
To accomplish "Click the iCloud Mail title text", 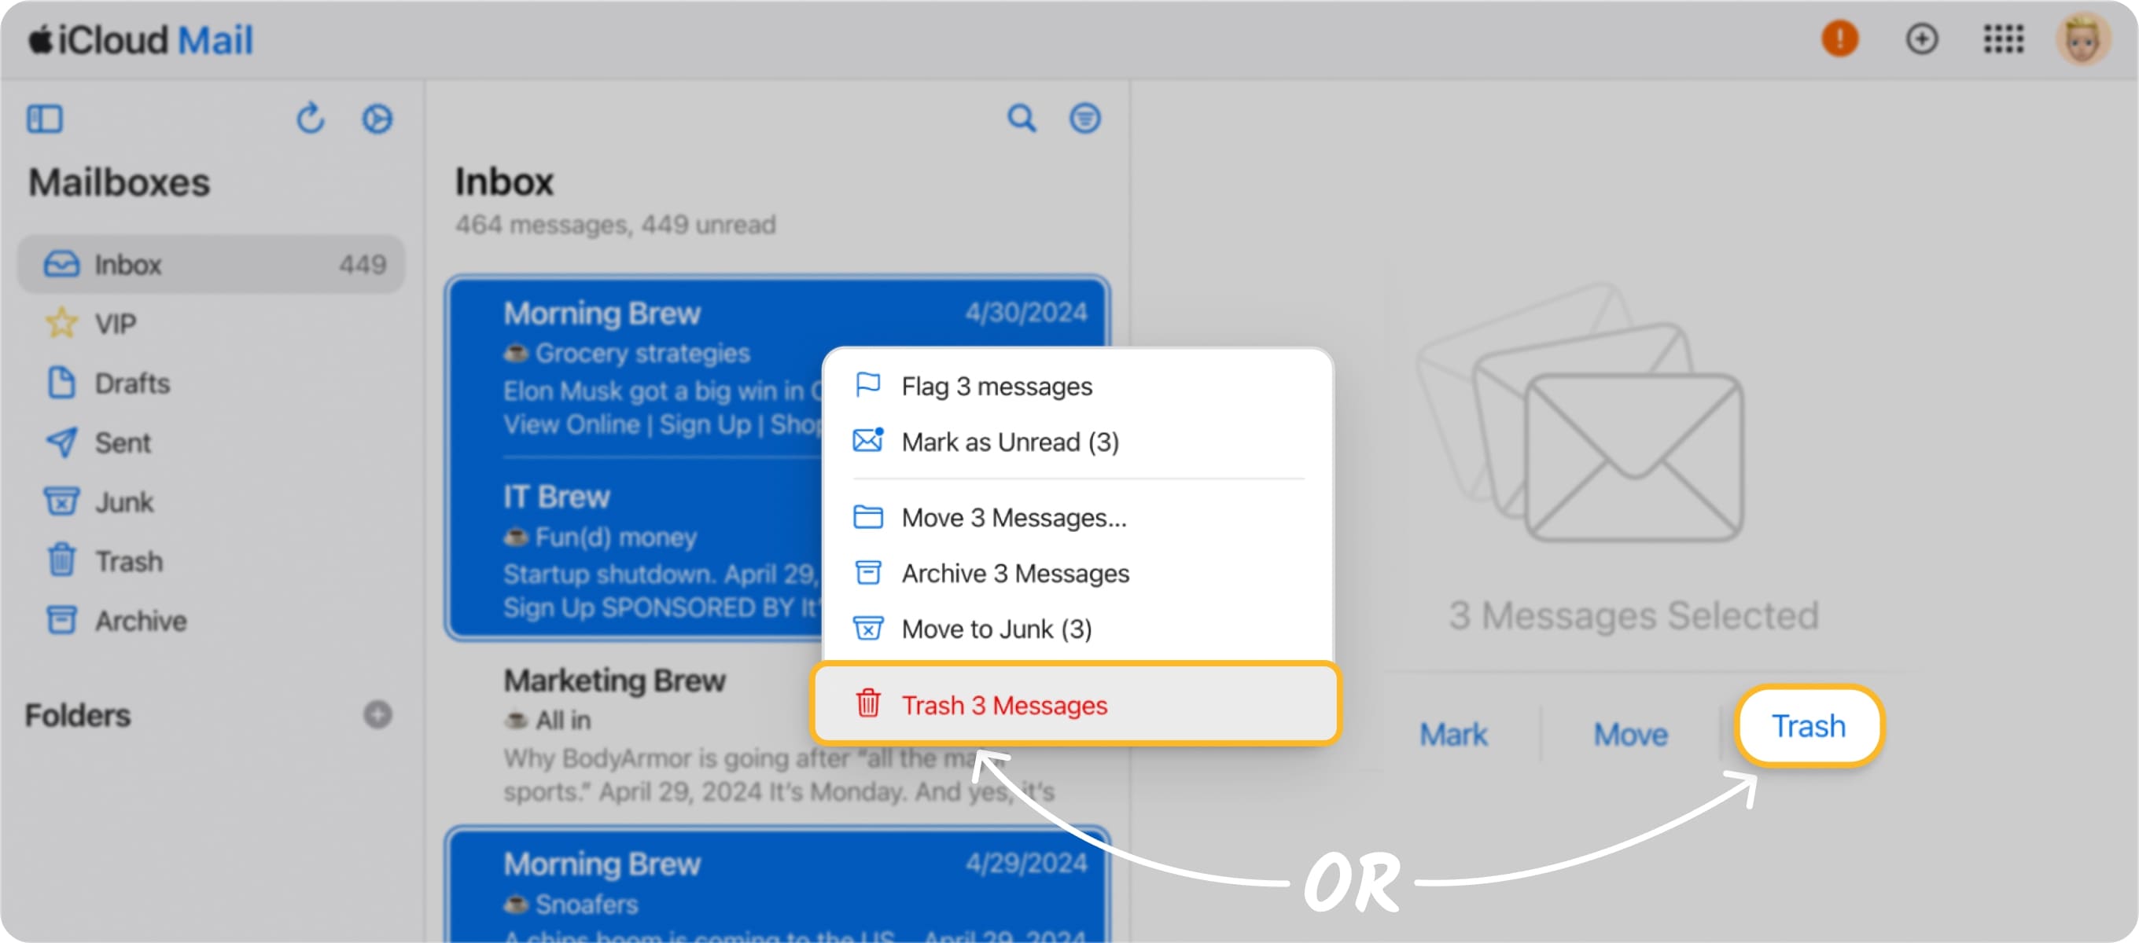I will [x=155, y=39].
